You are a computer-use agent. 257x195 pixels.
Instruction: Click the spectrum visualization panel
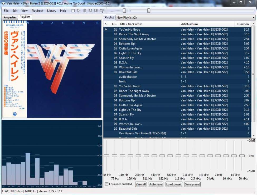(x=52, y=154)
